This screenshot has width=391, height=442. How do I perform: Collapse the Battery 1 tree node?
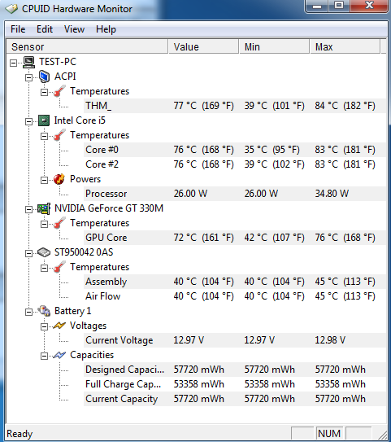tap(28, 312)
